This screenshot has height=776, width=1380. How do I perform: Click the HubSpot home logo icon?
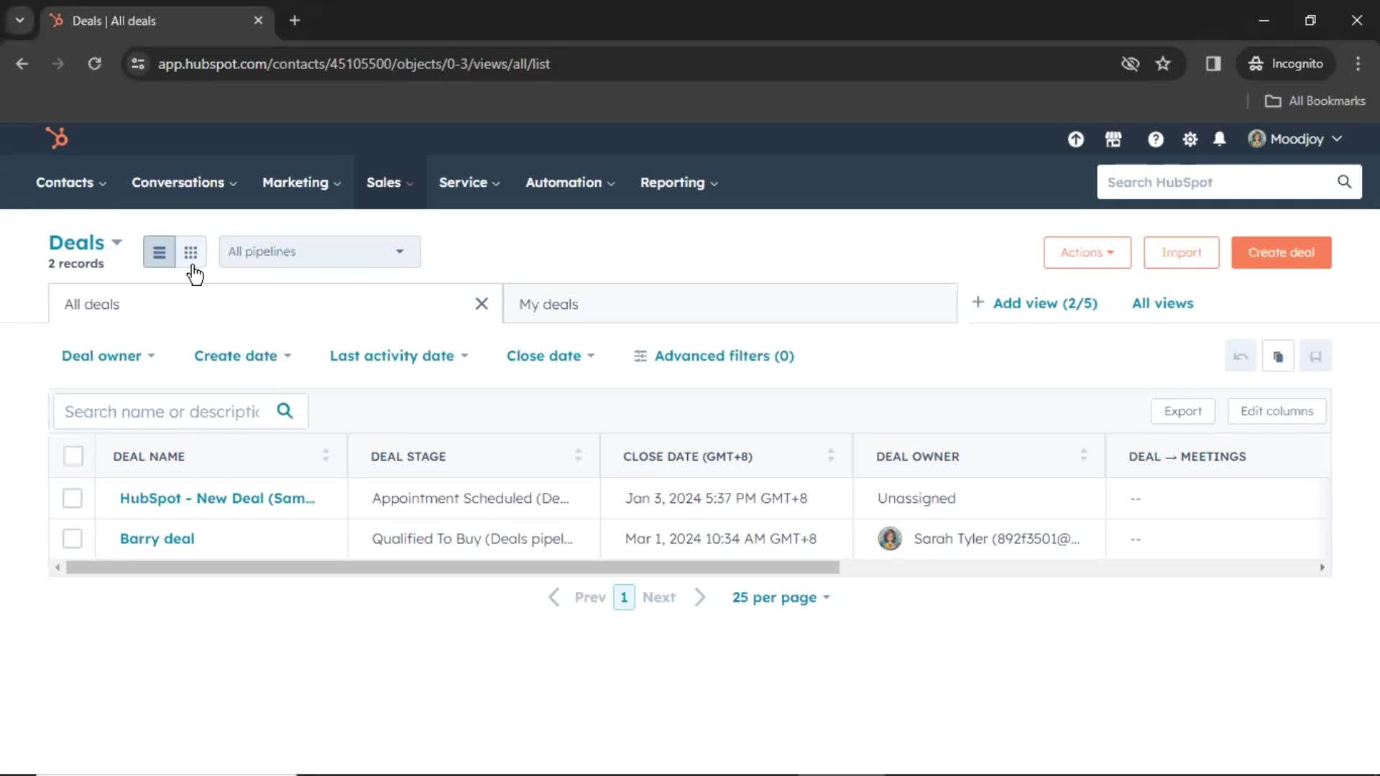point(57,137)
